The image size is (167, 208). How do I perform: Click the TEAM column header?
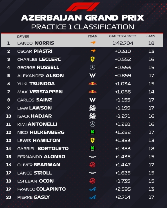tap(92, 37)
